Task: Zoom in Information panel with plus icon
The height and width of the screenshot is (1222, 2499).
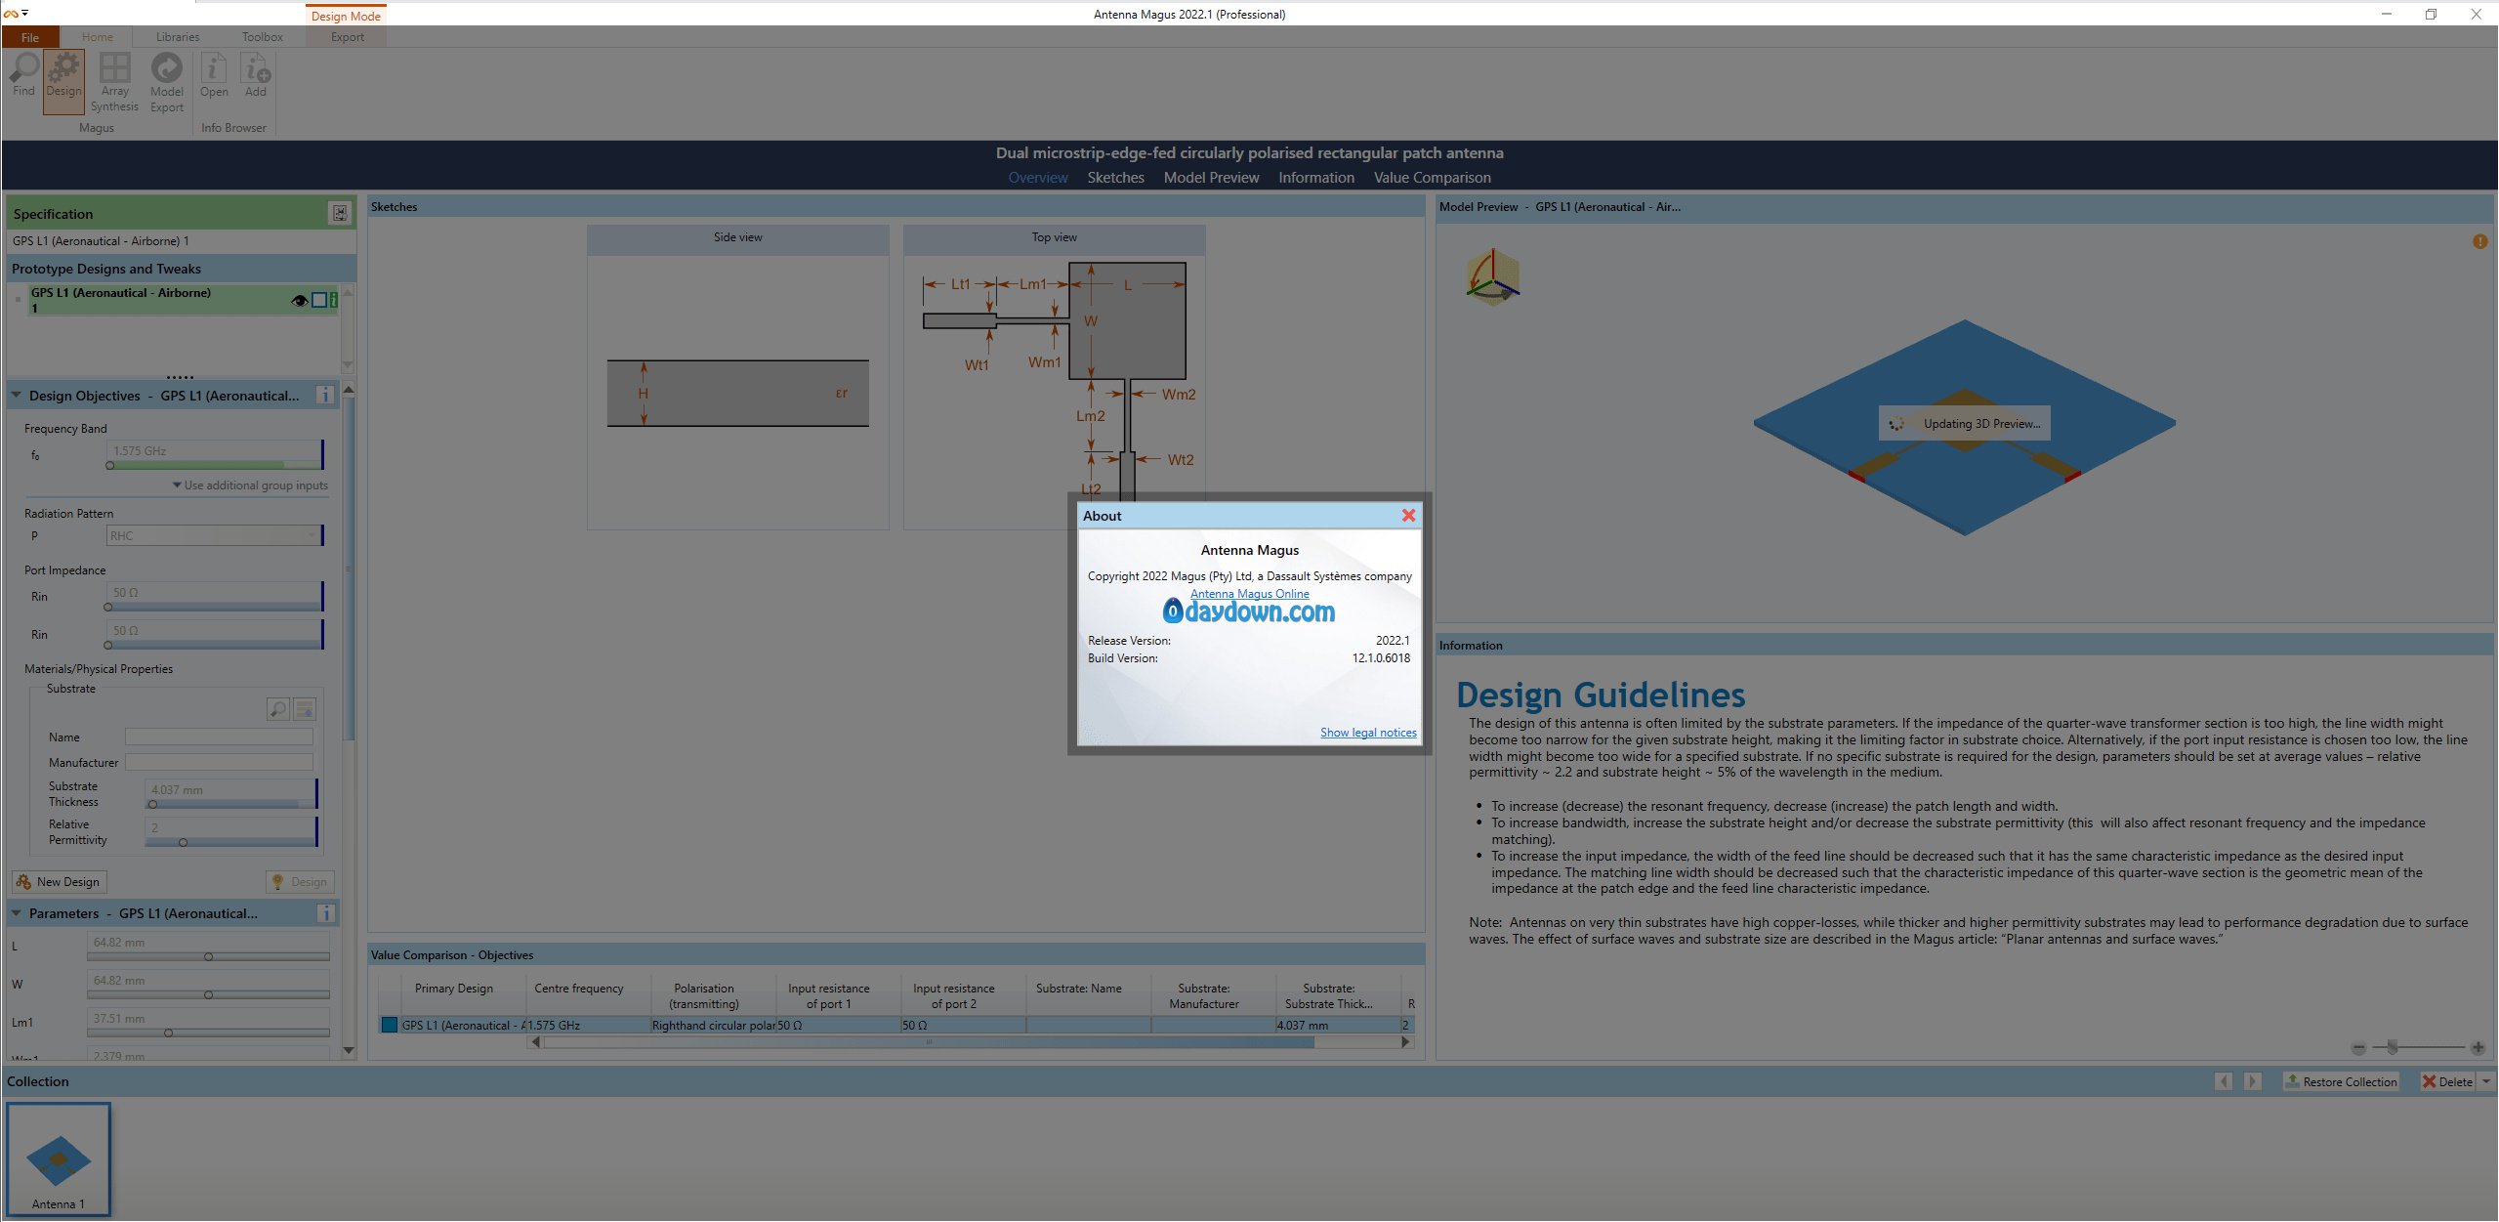Action: coord(2478,1048)
